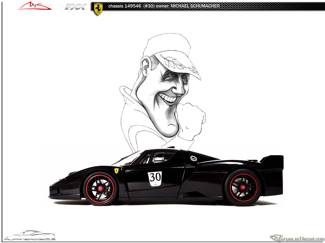Click the red Michael Schumacher signature logo
This screenshot has height=243, width=325.
pos(35,6)
